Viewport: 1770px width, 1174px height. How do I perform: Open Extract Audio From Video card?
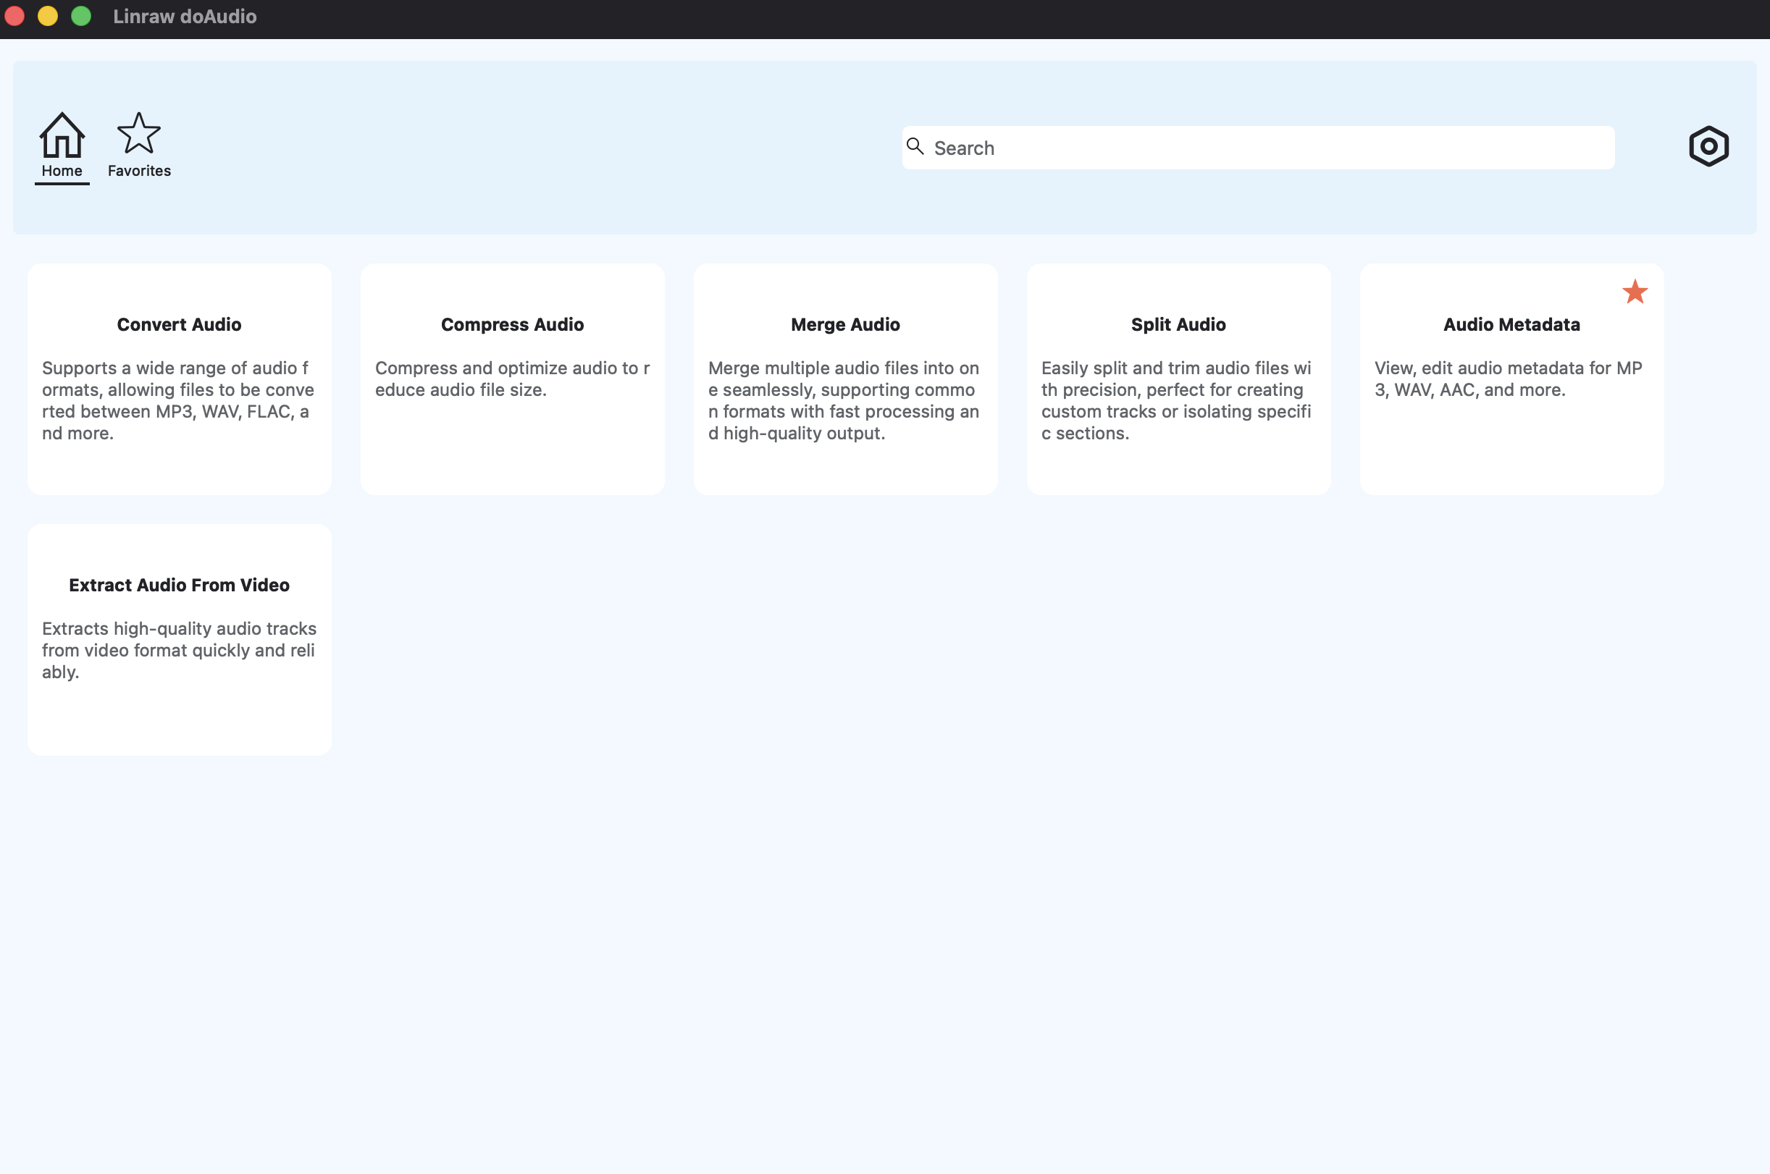click(x=179, y=585)
